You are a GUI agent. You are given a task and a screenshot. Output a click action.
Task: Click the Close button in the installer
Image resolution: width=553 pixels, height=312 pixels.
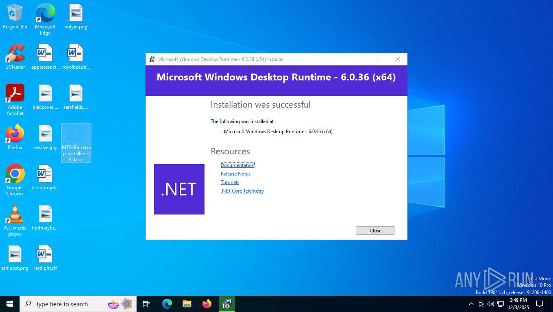tap(375, 231)
